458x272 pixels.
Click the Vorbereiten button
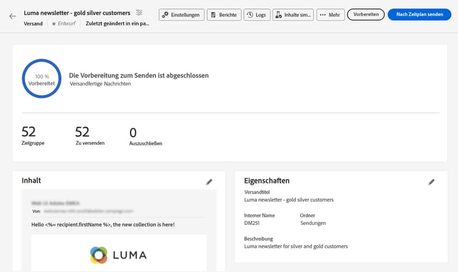coord(366,15)
